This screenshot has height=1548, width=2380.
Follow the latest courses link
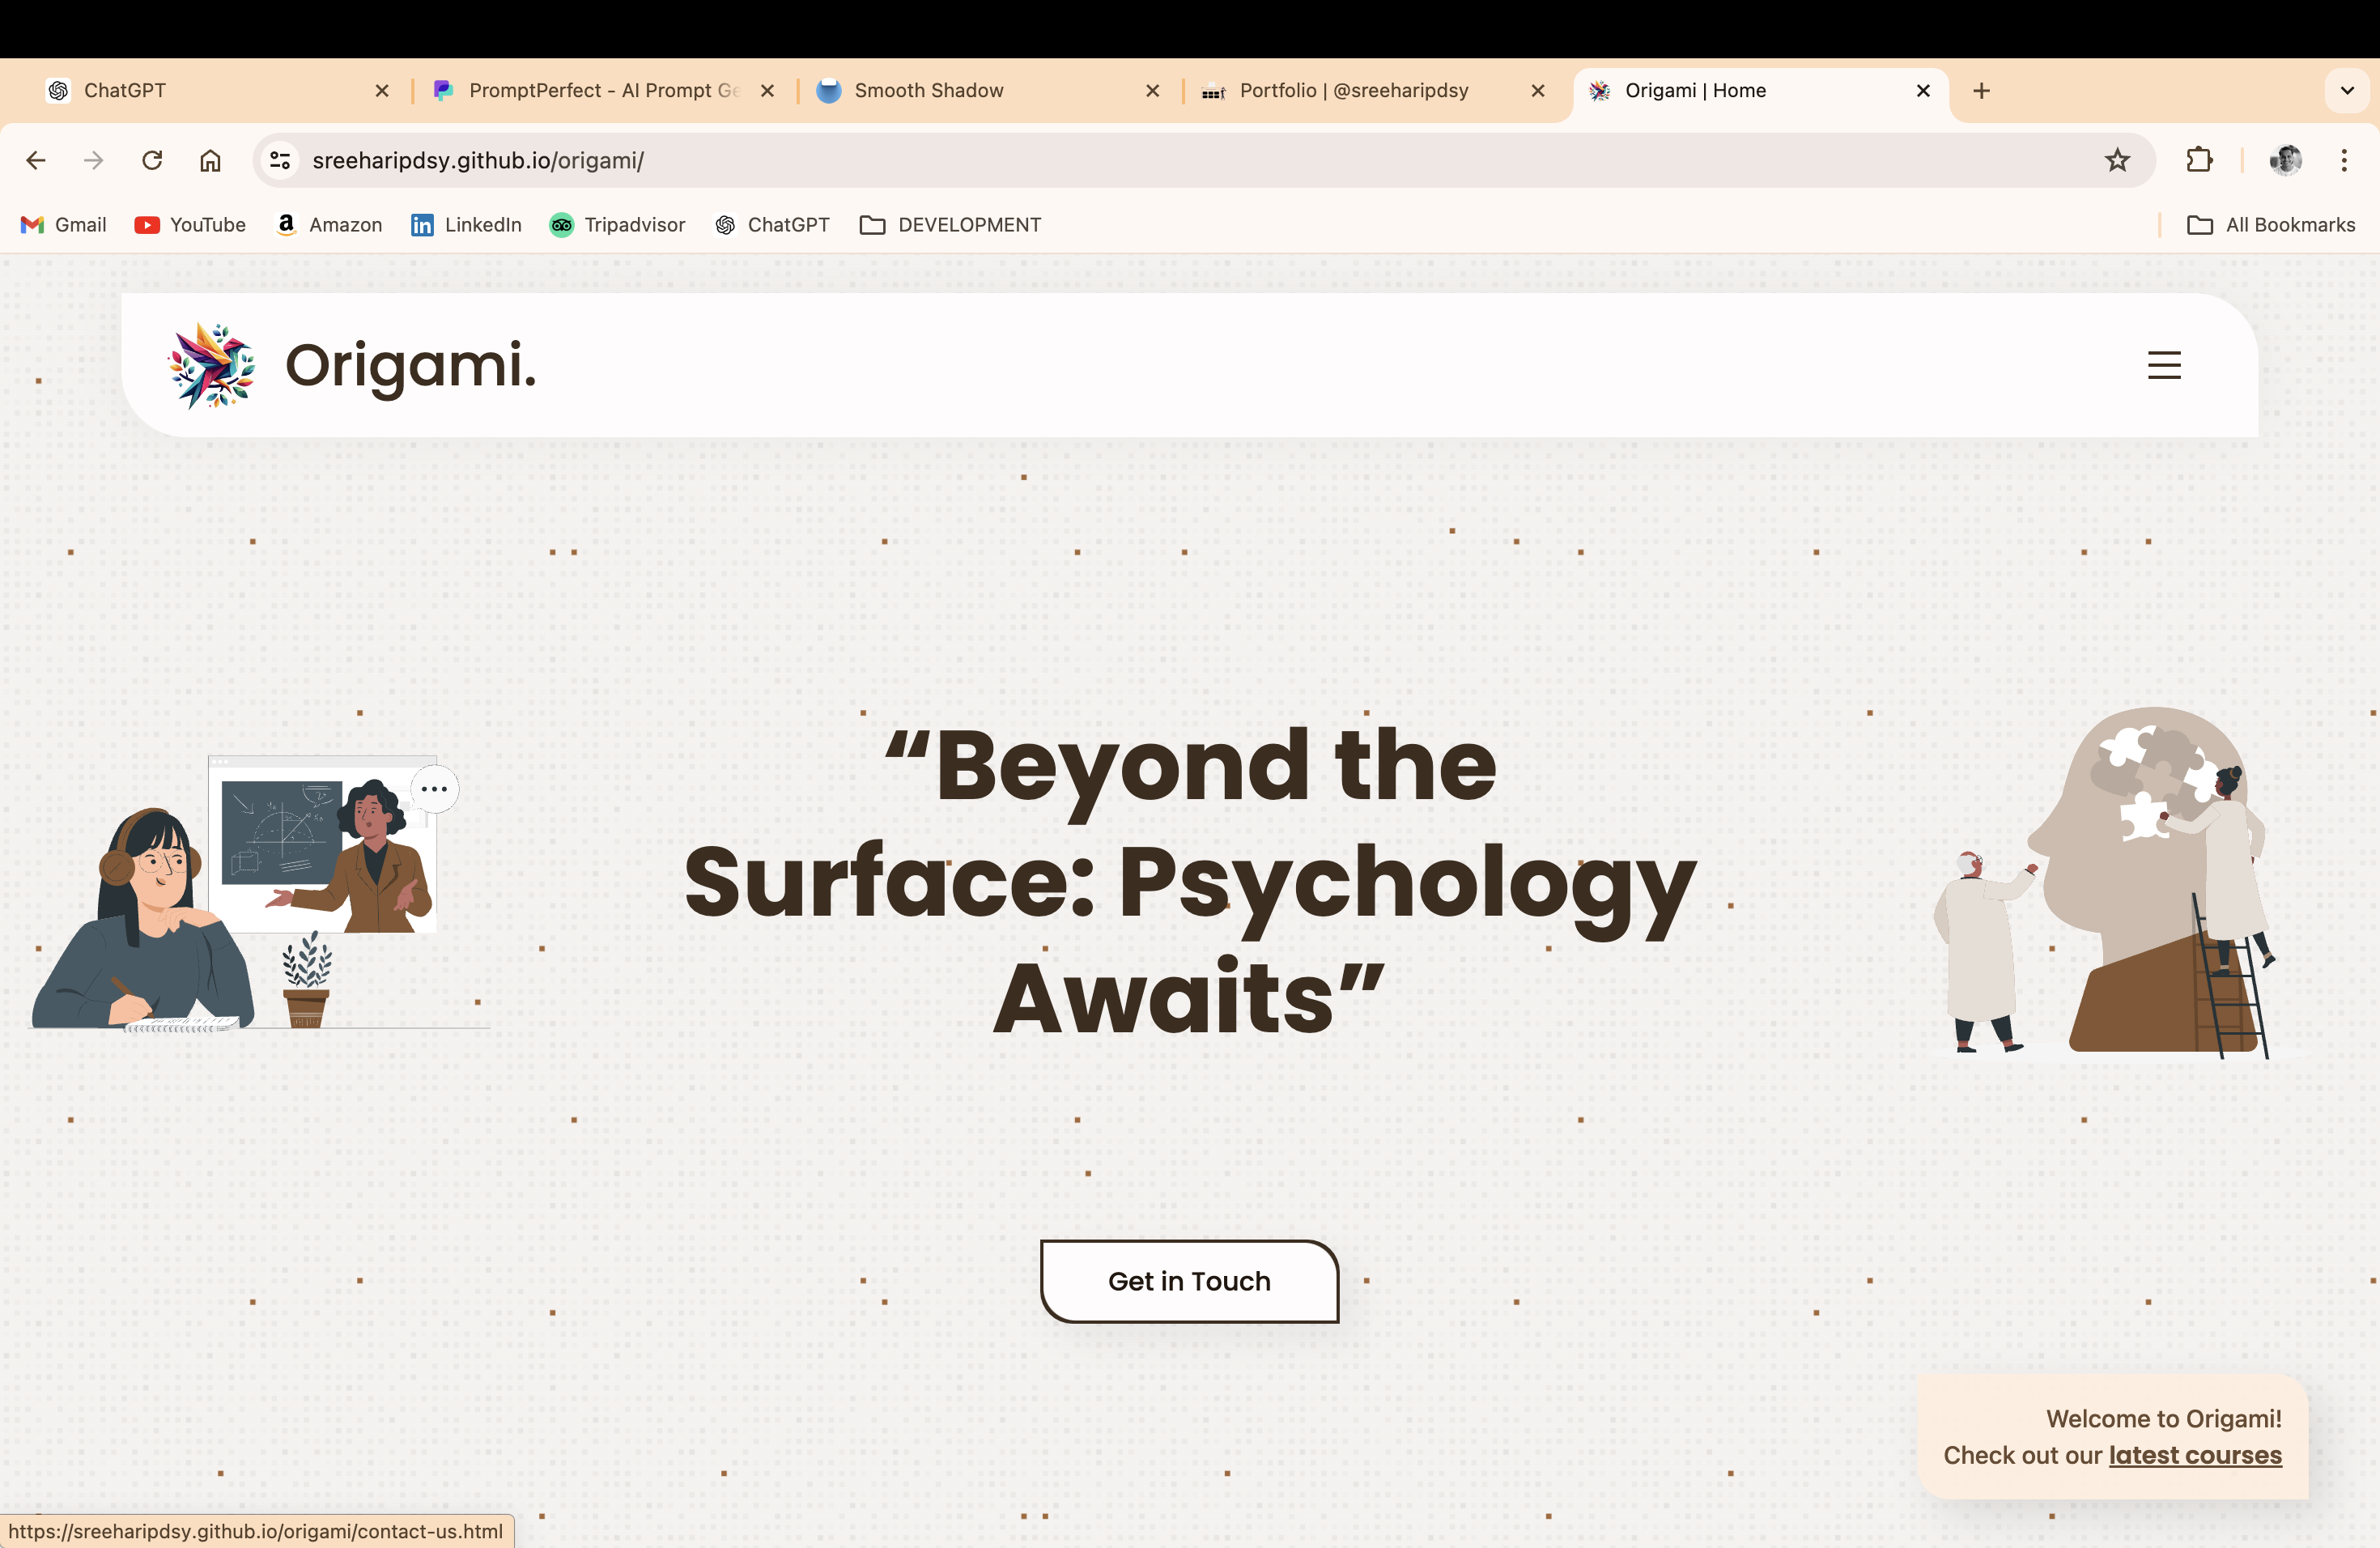tap(2195, 1455)
